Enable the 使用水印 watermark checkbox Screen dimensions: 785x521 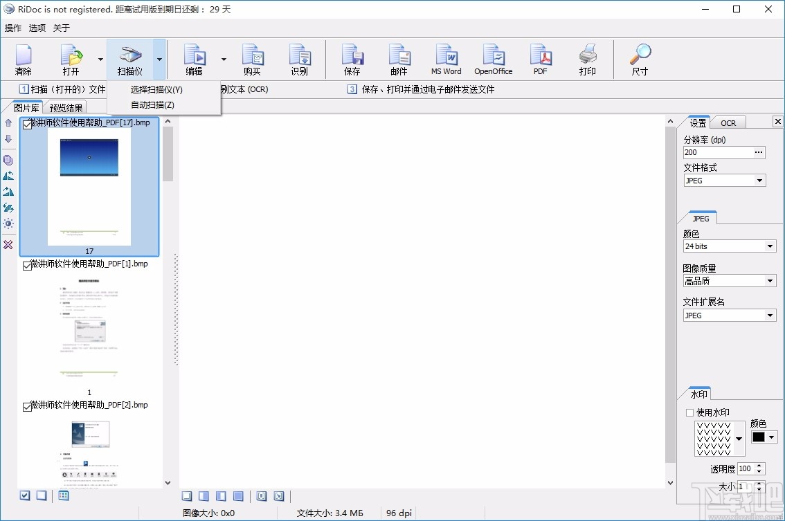690,413
